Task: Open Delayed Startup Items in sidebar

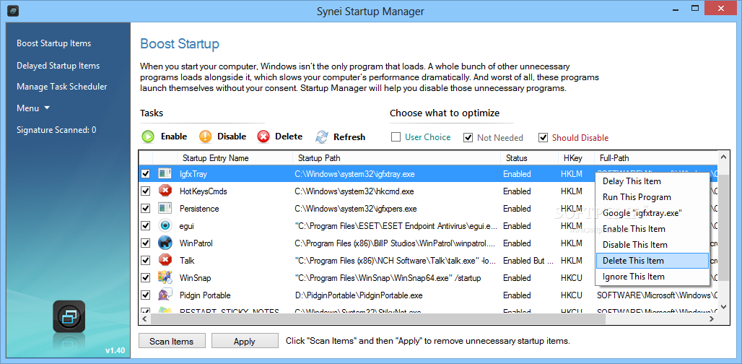Action: [58, 65]
